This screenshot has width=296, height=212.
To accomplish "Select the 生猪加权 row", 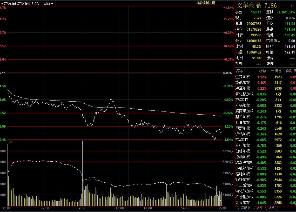I will [x=243, y=77].
